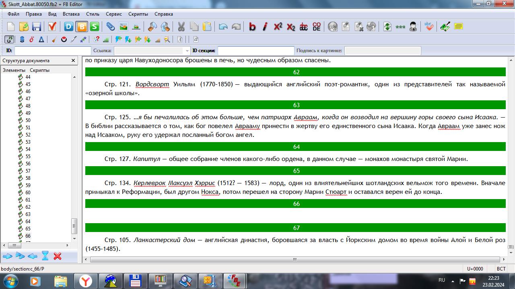
Task: Apply strikethrough formatting with the abc icon
Action: (304, 27)
